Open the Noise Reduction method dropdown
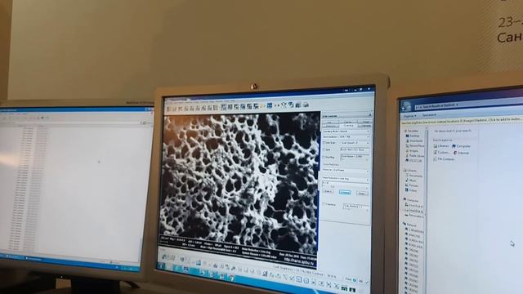 [346, 179]
